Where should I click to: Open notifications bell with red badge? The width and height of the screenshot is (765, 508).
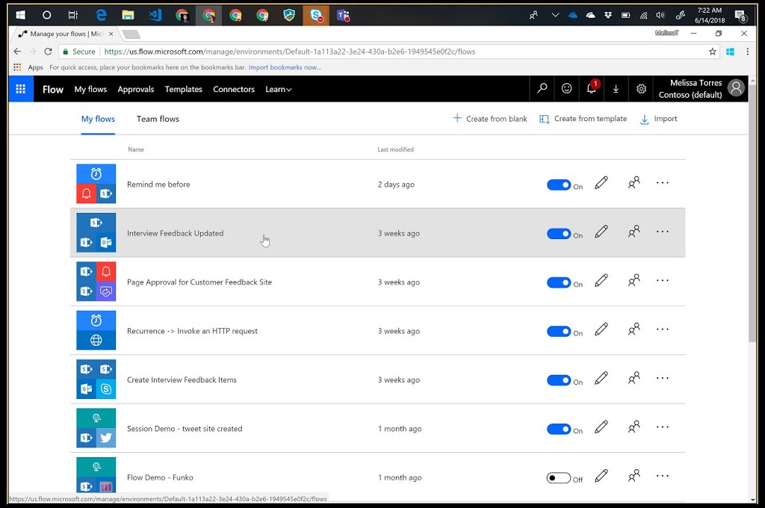click(592, 88)
